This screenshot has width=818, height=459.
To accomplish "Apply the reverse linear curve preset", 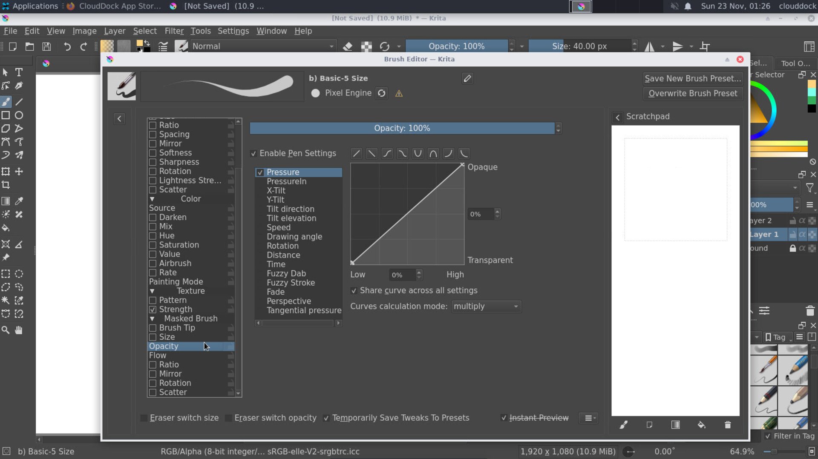I will (372, 153).
